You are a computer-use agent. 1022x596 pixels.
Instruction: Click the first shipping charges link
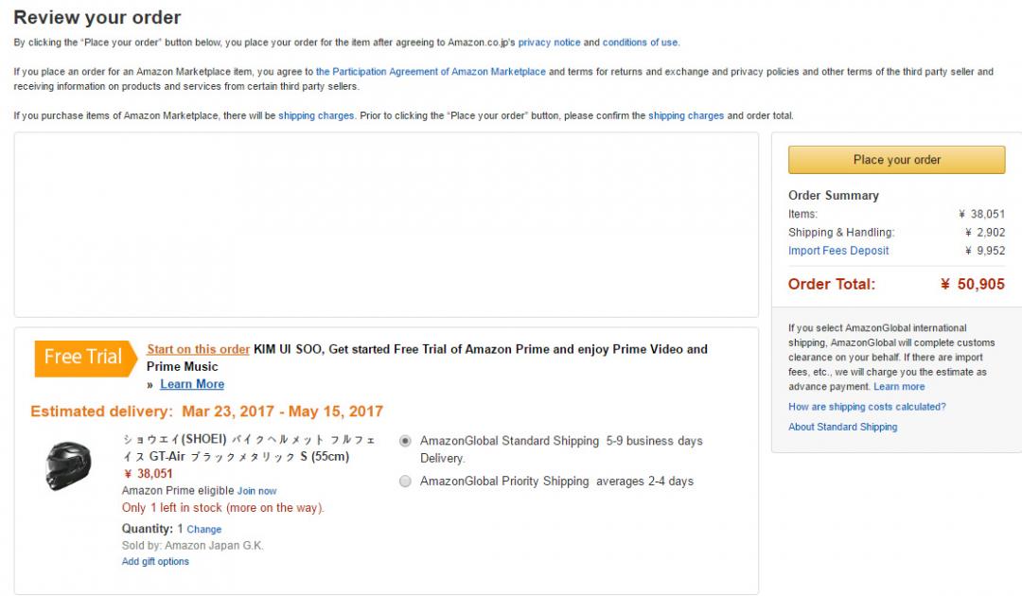coord(316,115)
